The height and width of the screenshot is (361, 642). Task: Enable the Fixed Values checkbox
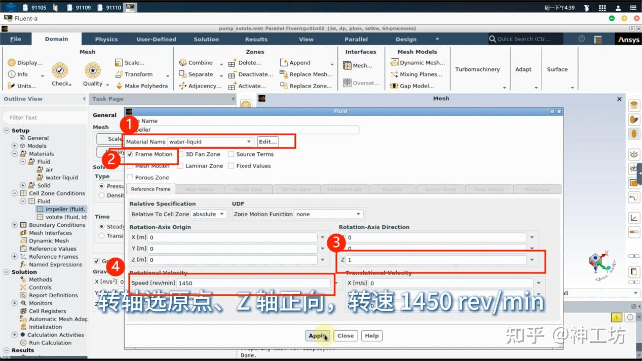click(231, 166)
